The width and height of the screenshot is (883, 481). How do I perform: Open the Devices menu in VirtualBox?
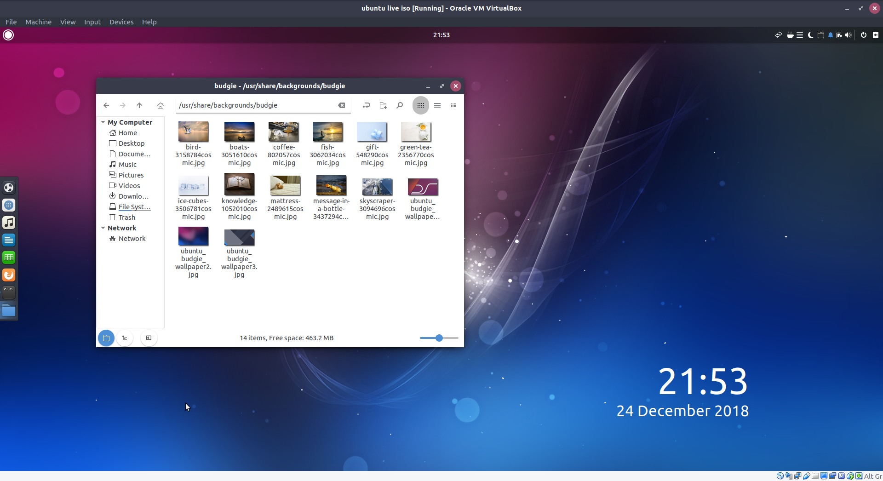tap(121, 22)
